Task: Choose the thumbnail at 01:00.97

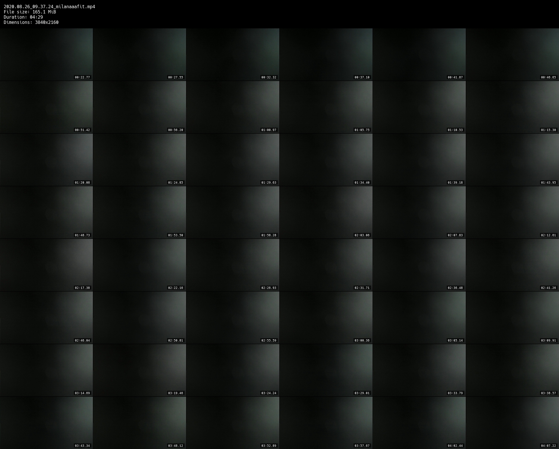Action: click(233, 107)
